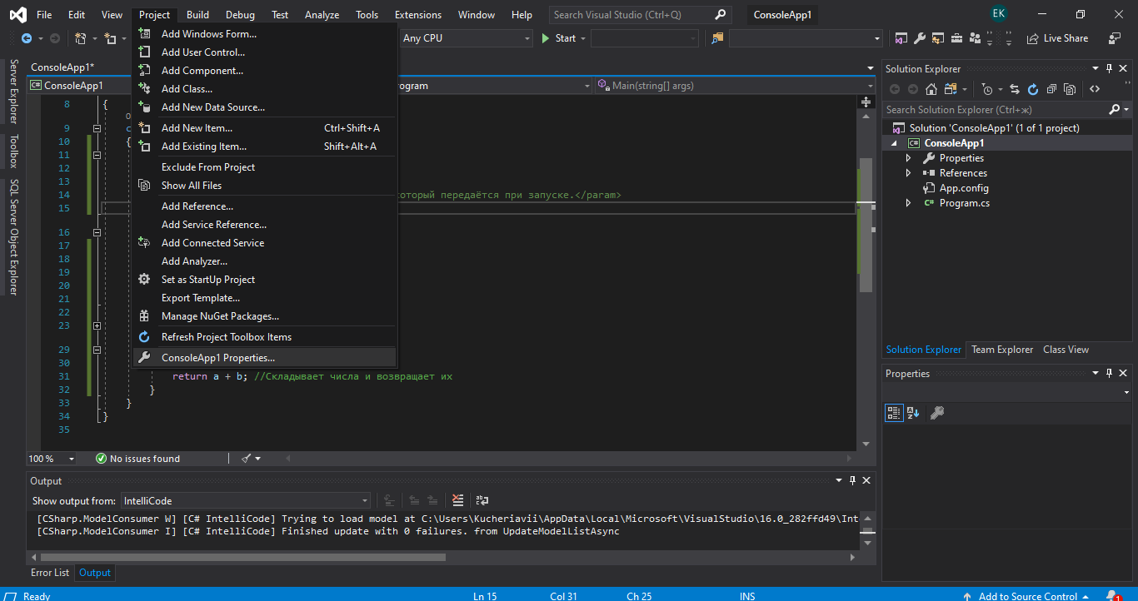Expand Properties node in Solution Explorer
Image resolution: width=1138 pixels, height=601 pixels.
coord(908,158)
